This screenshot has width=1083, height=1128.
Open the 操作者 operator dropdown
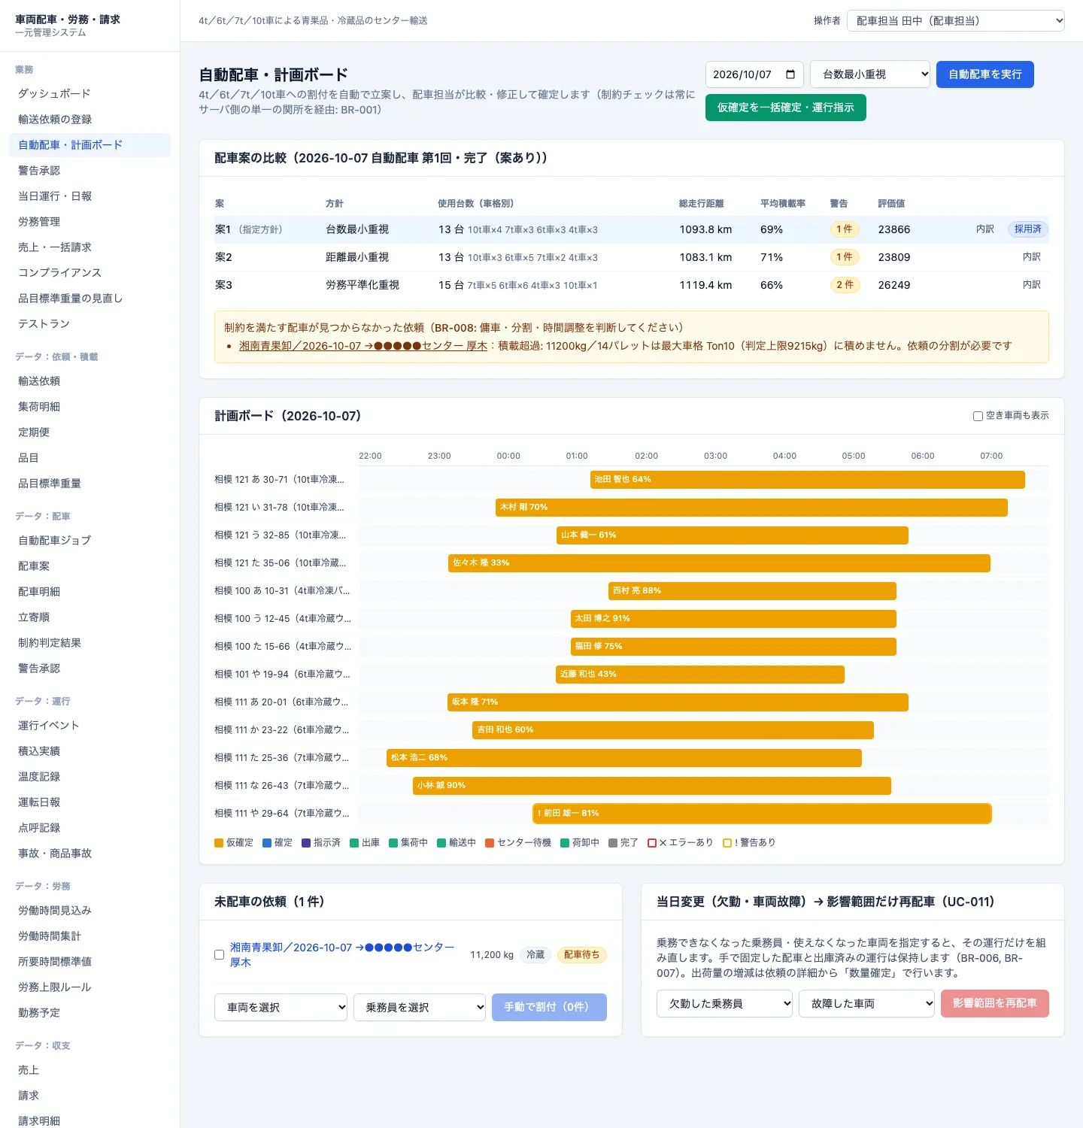pyautogui.click(x=956, y=21)
